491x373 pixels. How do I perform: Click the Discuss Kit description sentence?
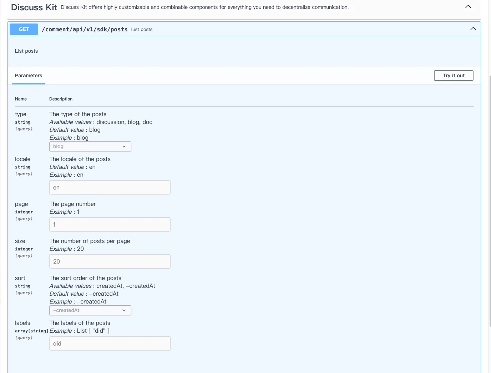tap(205, 7)
